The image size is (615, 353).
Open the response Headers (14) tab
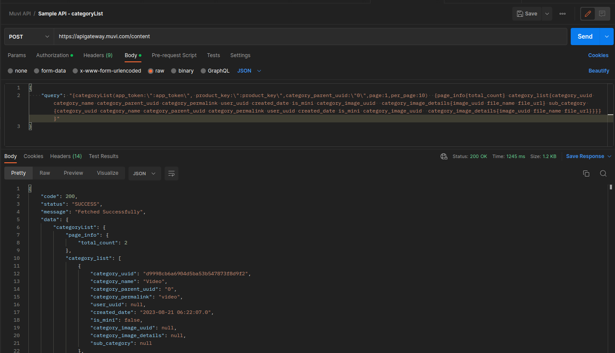tap(66, 156)
